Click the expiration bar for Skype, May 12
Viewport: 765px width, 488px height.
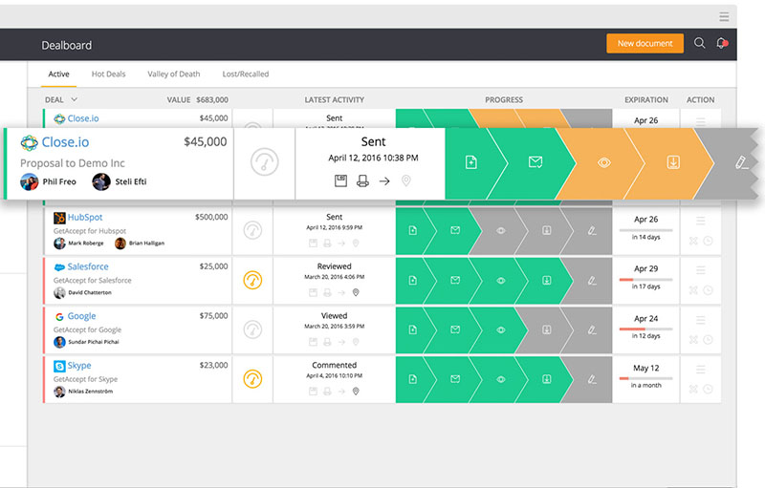646,378
